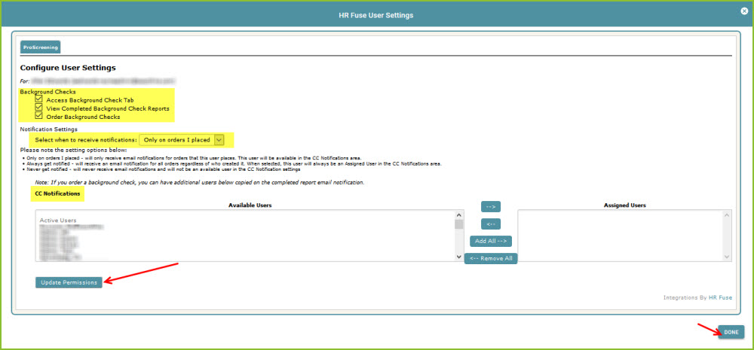Image resolution: width=754 pixels, height=350 pixels.
Task: Click the Add All button
Action: [x=491, y=241]
